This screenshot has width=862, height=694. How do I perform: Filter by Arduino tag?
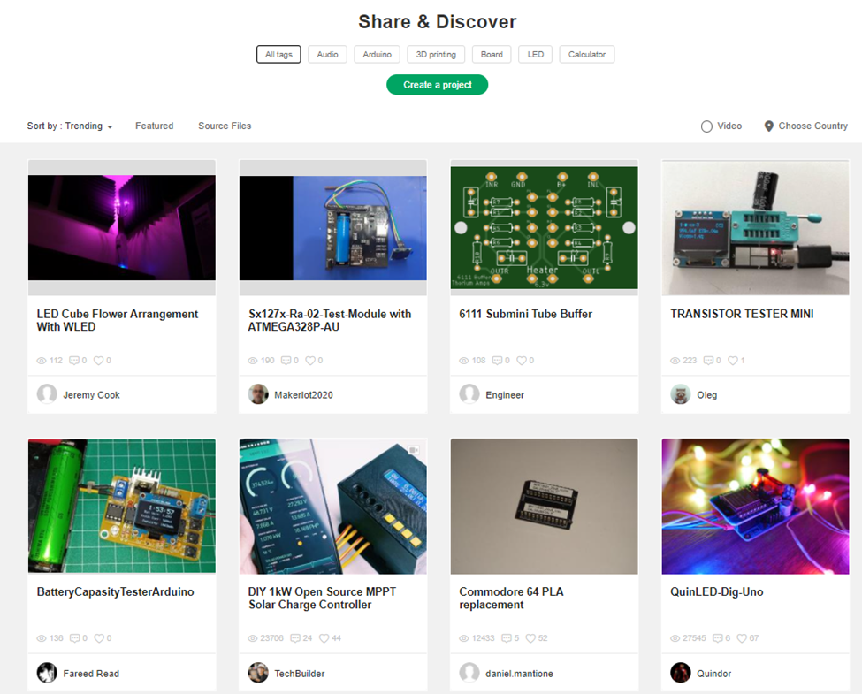pos(378,55)
